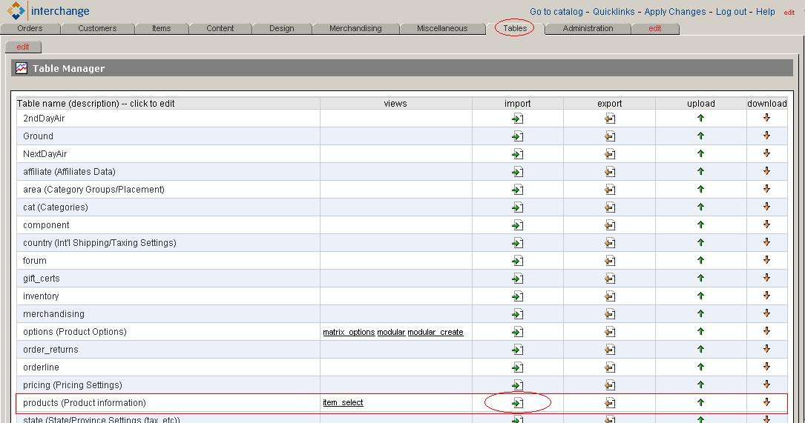Export the products (Product information) table
Screen dimensions: 805x423
pos(609,403)
